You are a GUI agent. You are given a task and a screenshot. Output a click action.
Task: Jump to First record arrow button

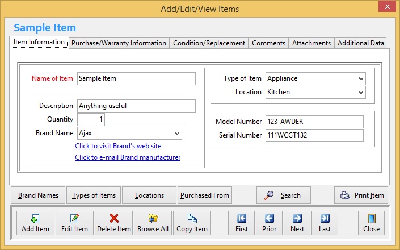click(x=241, y=223)
